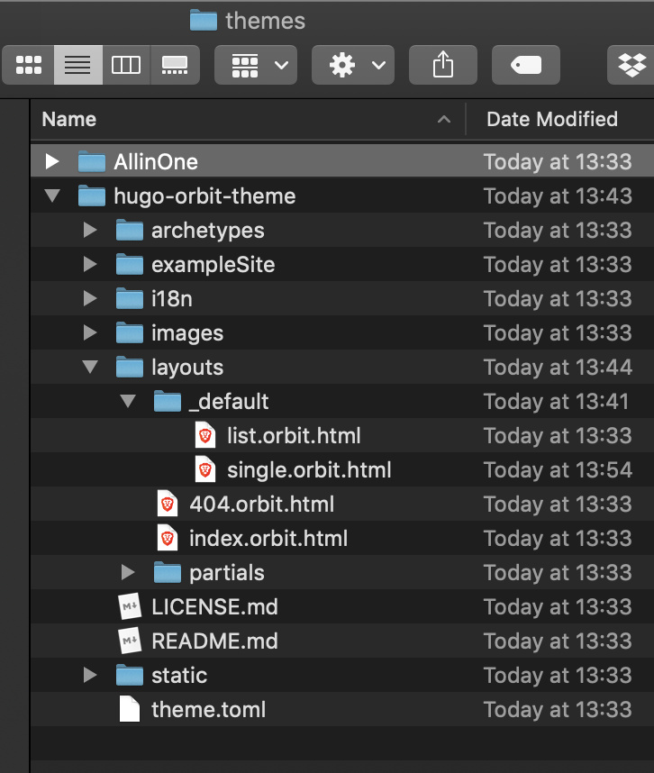Expand the AllinOne folder
The height and width of the screenshot is (773, 654).
pos(52,161)
